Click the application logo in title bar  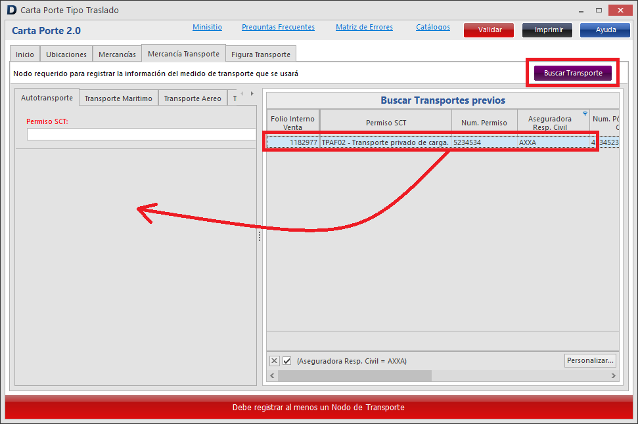[11, 11]
